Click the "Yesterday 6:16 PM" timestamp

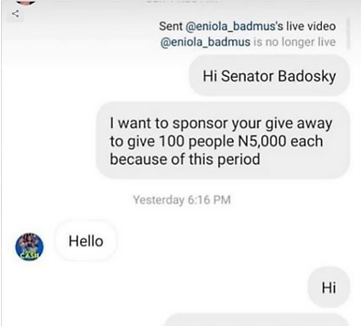point(182,199)
